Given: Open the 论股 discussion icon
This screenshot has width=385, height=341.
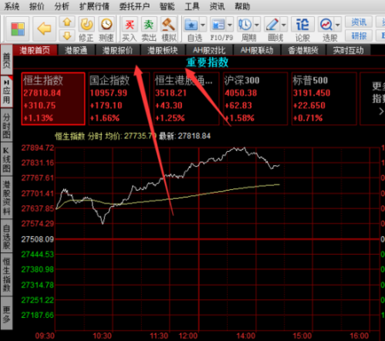Looking at the screenshot, I should click(302, 29).
